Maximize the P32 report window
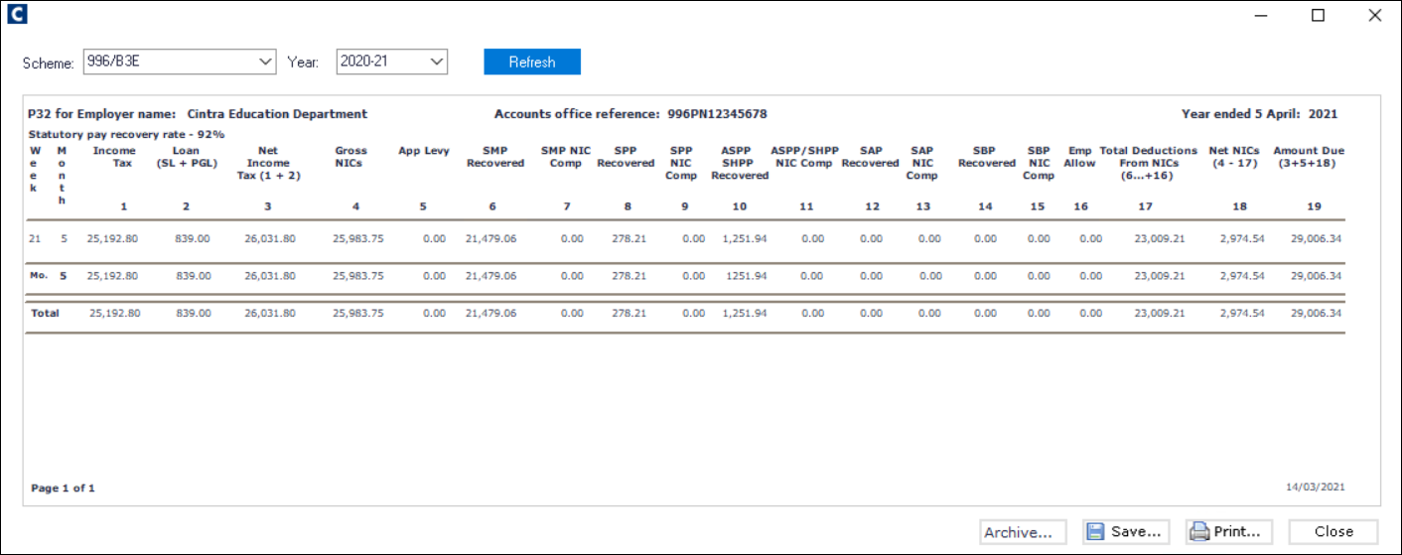 [1318, 15]
